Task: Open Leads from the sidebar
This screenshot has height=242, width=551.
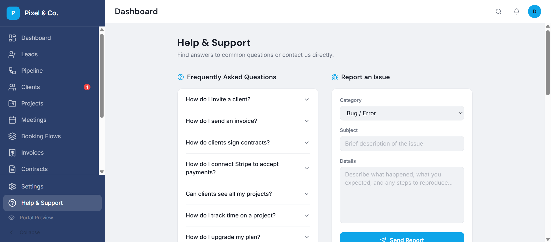Action: (30, 54)
